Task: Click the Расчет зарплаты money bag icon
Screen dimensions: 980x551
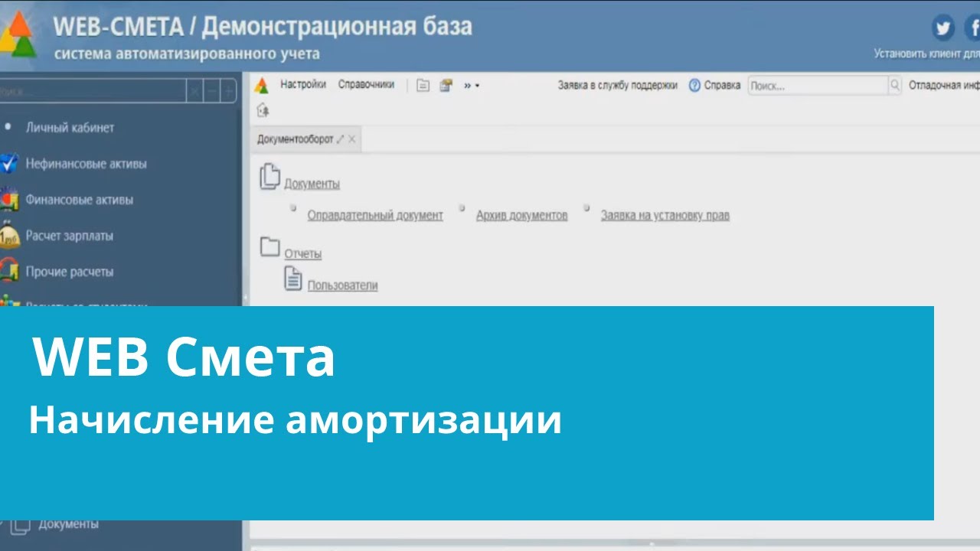Action: tap(9, 236)
